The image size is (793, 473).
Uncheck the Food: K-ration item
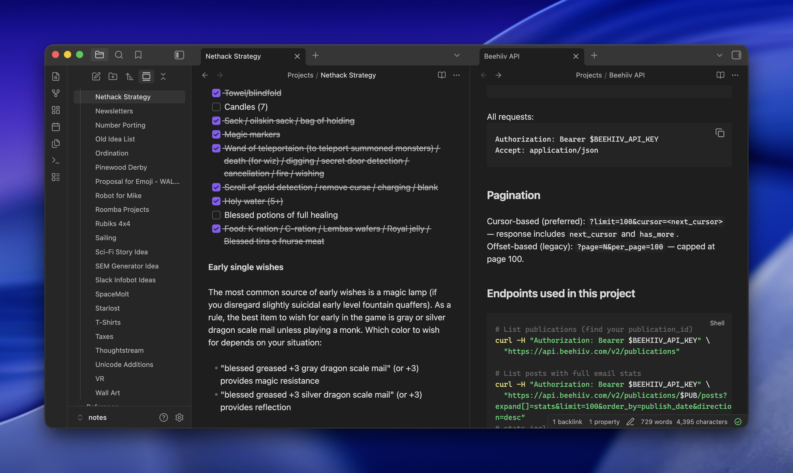point(216,229)
